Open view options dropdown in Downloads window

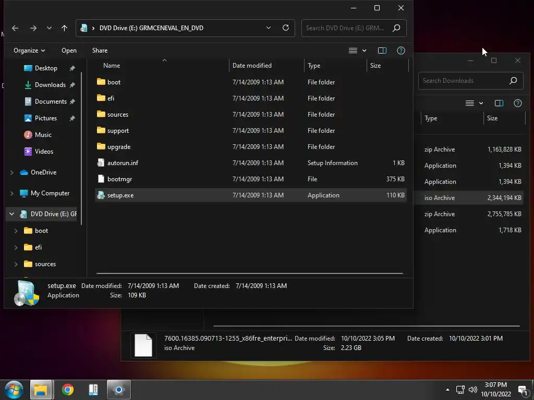(x=481, y=104)
